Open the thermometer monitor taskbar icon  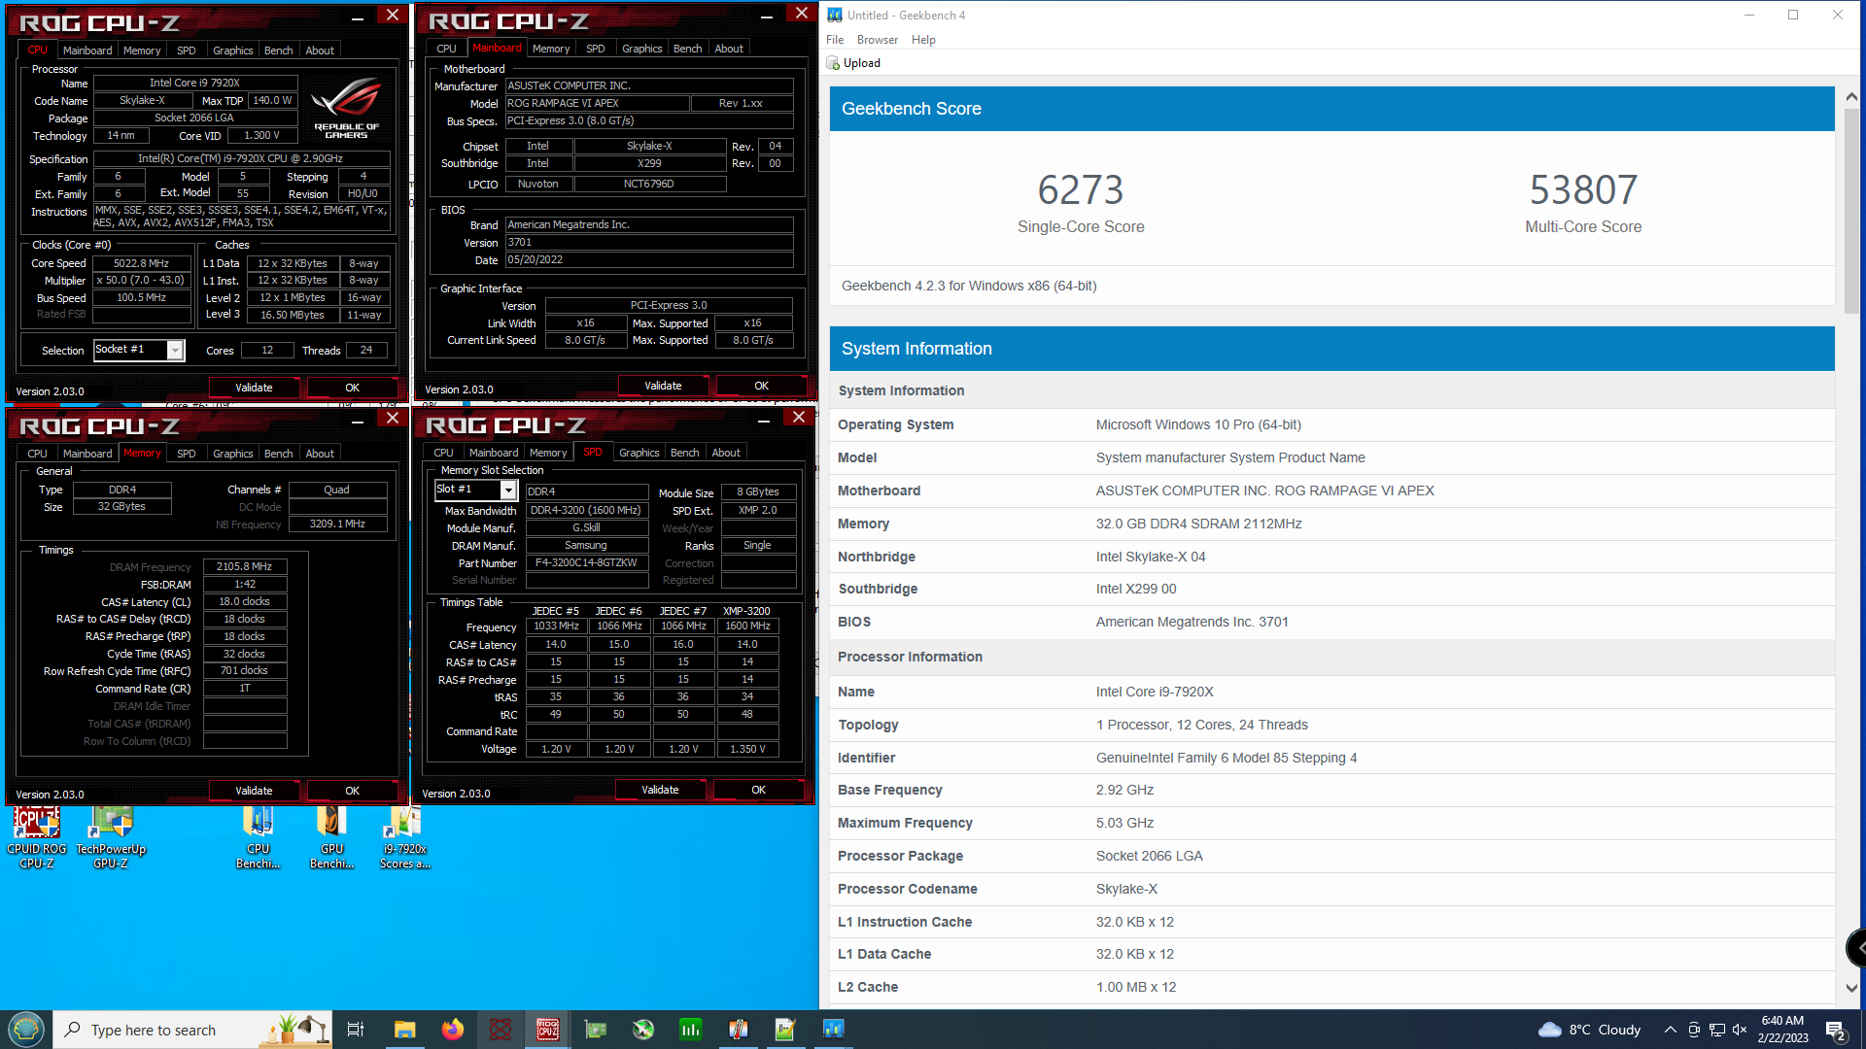pos(738,1030)
